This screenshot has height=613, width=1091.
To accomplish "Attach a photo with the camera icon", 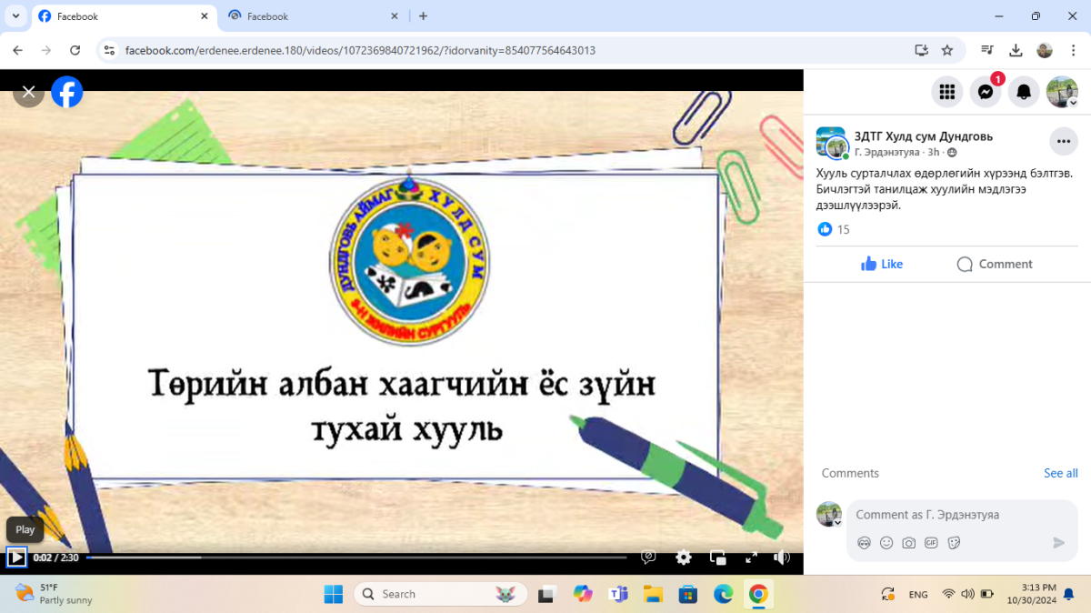I will (909, 543).
